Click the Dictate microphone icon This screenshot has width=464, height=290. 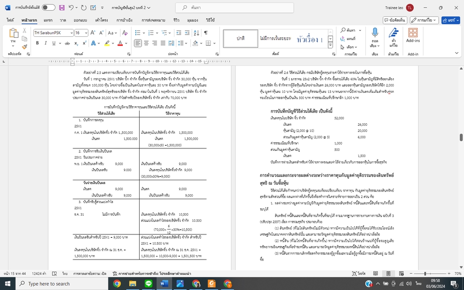375,32
